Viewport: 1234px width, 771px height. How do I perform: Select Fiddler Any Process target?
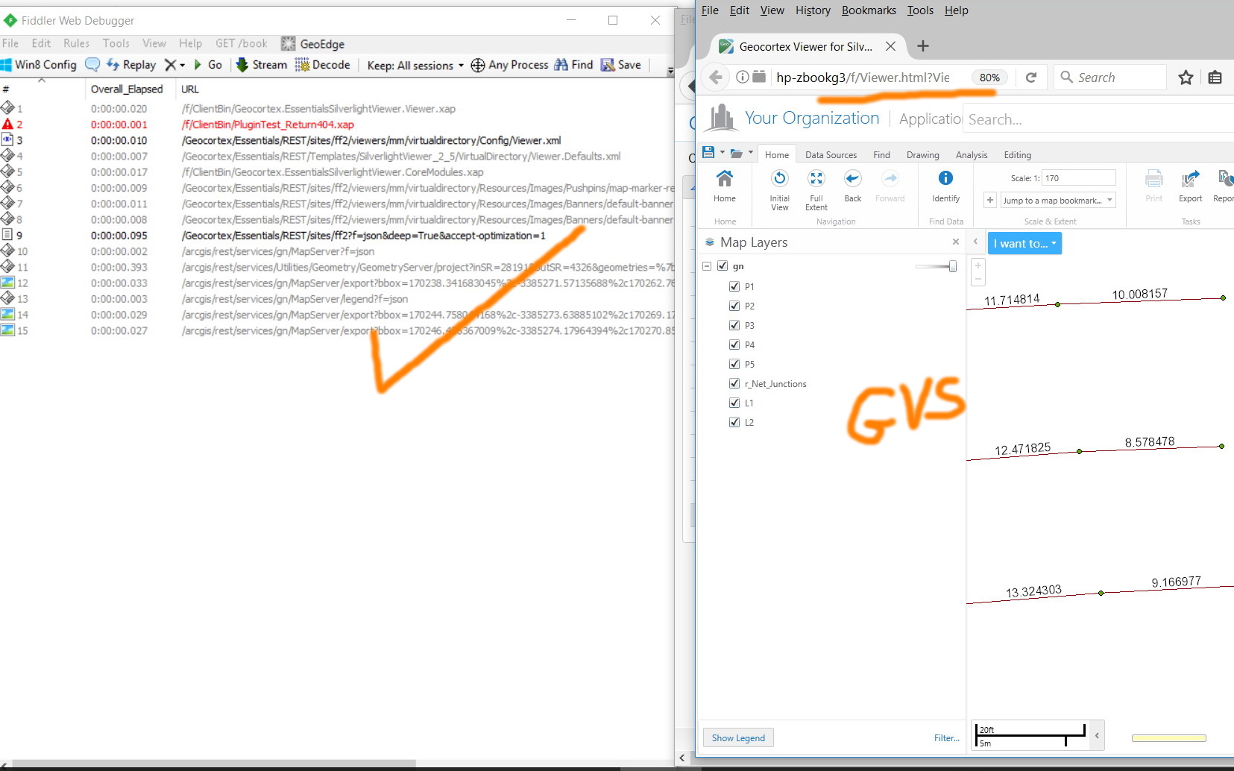pyautogui.click(x=509, y=65)
